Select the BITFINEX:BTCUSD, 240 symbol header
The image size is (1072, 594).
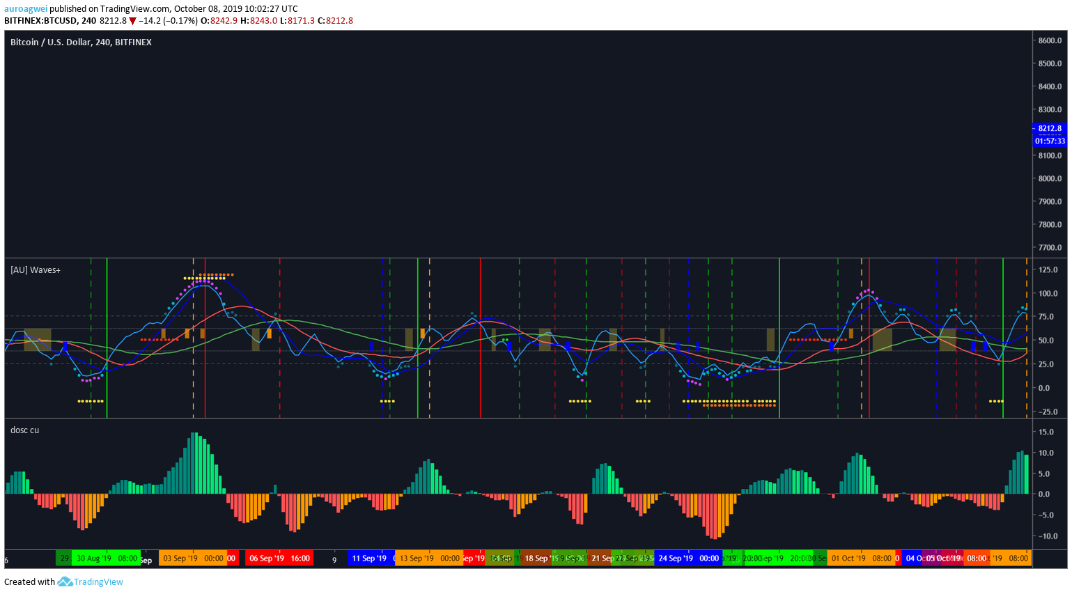coord(50,21)
